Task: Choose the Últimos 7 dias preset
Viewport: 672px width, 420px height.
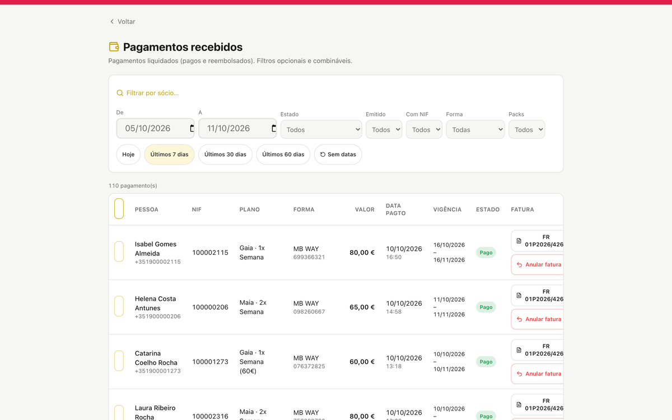Action: 169,155
